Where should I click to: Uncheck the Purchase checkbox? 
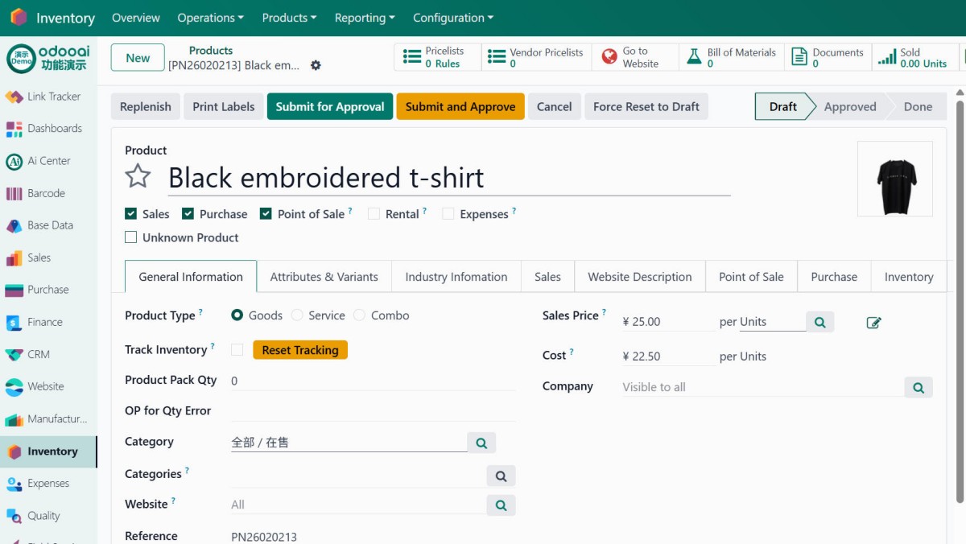[188, 213]
